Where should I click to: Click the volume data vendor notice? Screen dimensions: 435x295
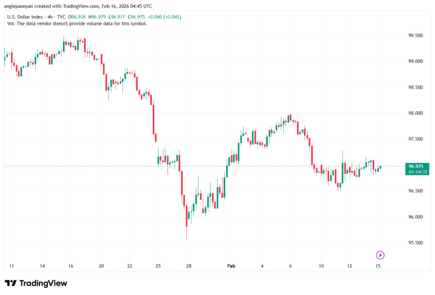pyautogui.click(x=77, y=24)
